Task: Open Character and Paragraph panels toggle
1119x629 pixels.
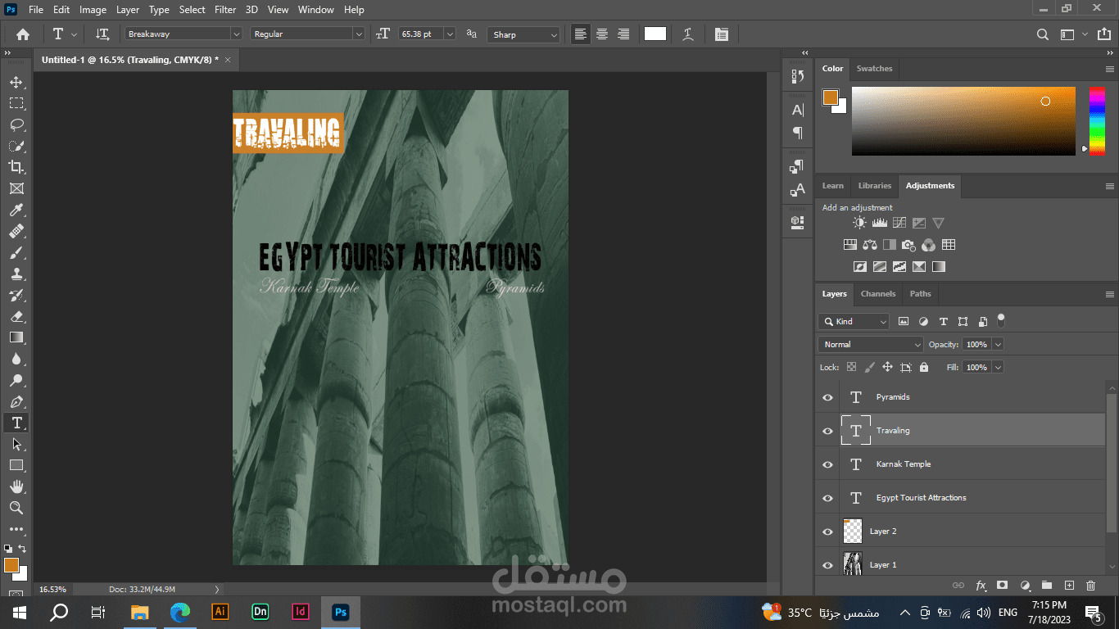Action: (721, 34)
